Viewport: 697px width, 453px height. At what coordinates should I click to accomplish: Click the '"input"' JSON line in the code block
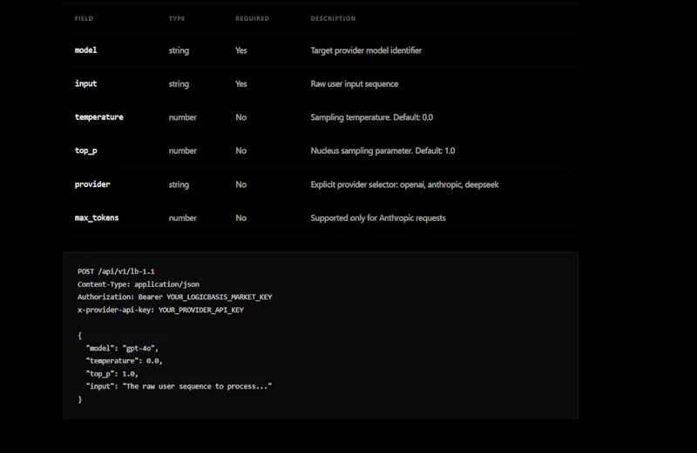179,386
